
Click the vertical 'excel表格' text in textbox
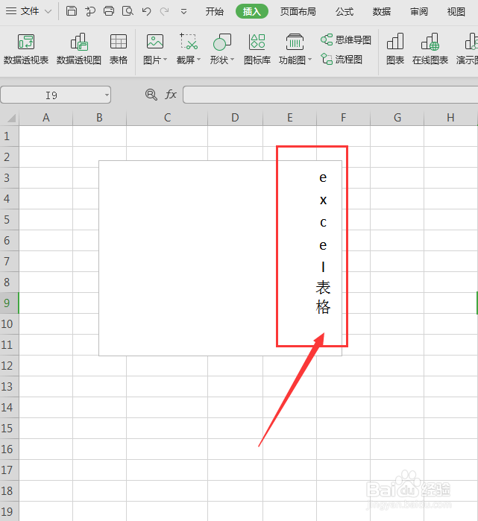323,242
